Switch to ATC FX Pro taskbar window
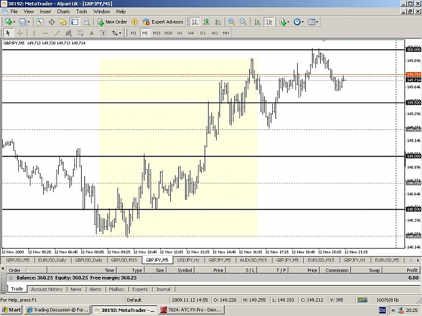422x316 pixels. click(191, 310)
